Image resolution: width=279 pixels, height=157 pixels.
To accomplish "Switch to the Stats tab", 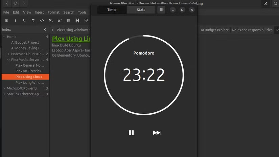I will pyautogui.click(x=141, y=10).
